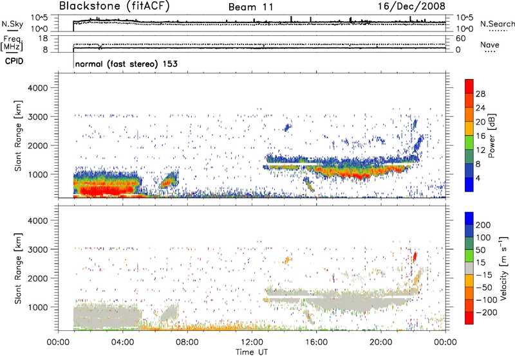
Task: Click the '4000' tick in power panel
Action: [37, 88]
